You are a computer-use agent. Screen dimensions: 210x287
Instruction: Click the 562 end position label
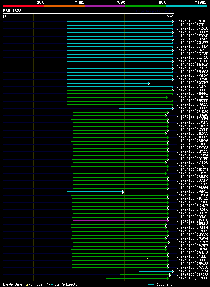pyautogui.click(x=170, y=16)
